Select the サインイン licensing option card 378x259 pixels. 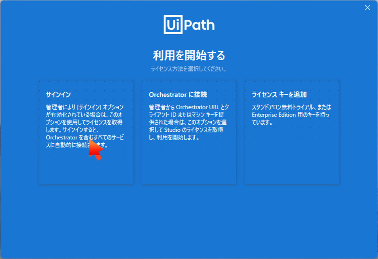coord(86,132)
